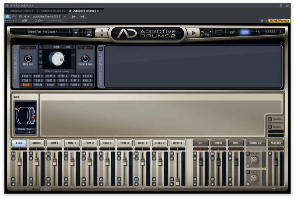Open the gear settings icon
295x199 pixels.
point(262,21)
